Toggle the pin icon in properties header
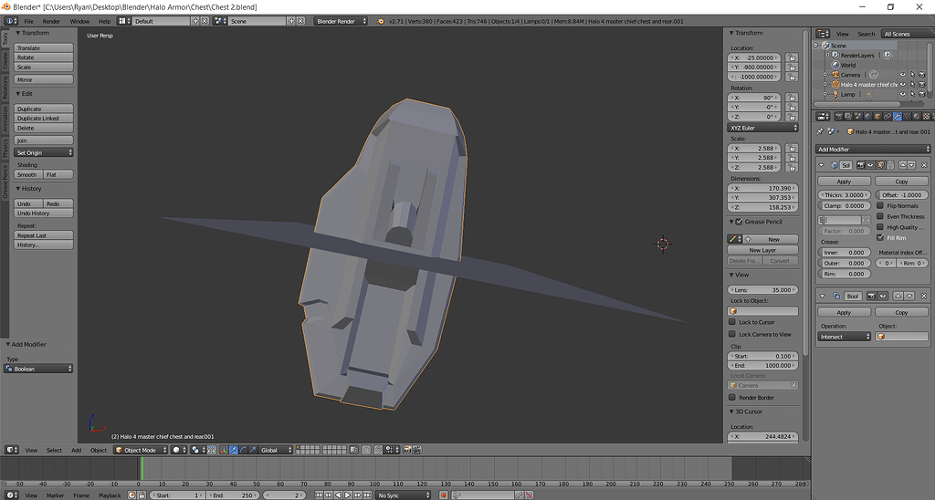935x500 pixels. pos(820,131)
